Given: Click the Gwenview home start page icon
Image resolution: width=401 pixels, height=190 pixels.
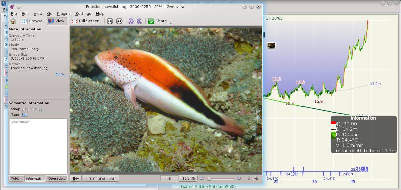Looking at the screenshot, I should point(13,21).
